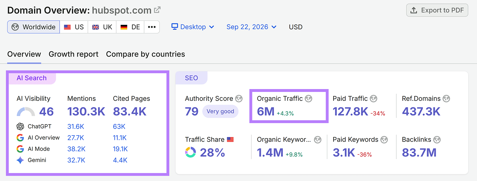
Task: Open Paid Traffic value 127.8K
Action: click(350, 112)
